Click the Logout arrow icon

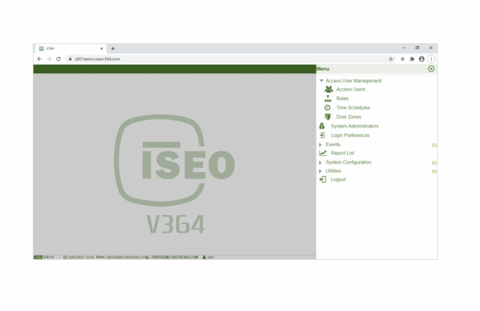[x=323, y=179]
